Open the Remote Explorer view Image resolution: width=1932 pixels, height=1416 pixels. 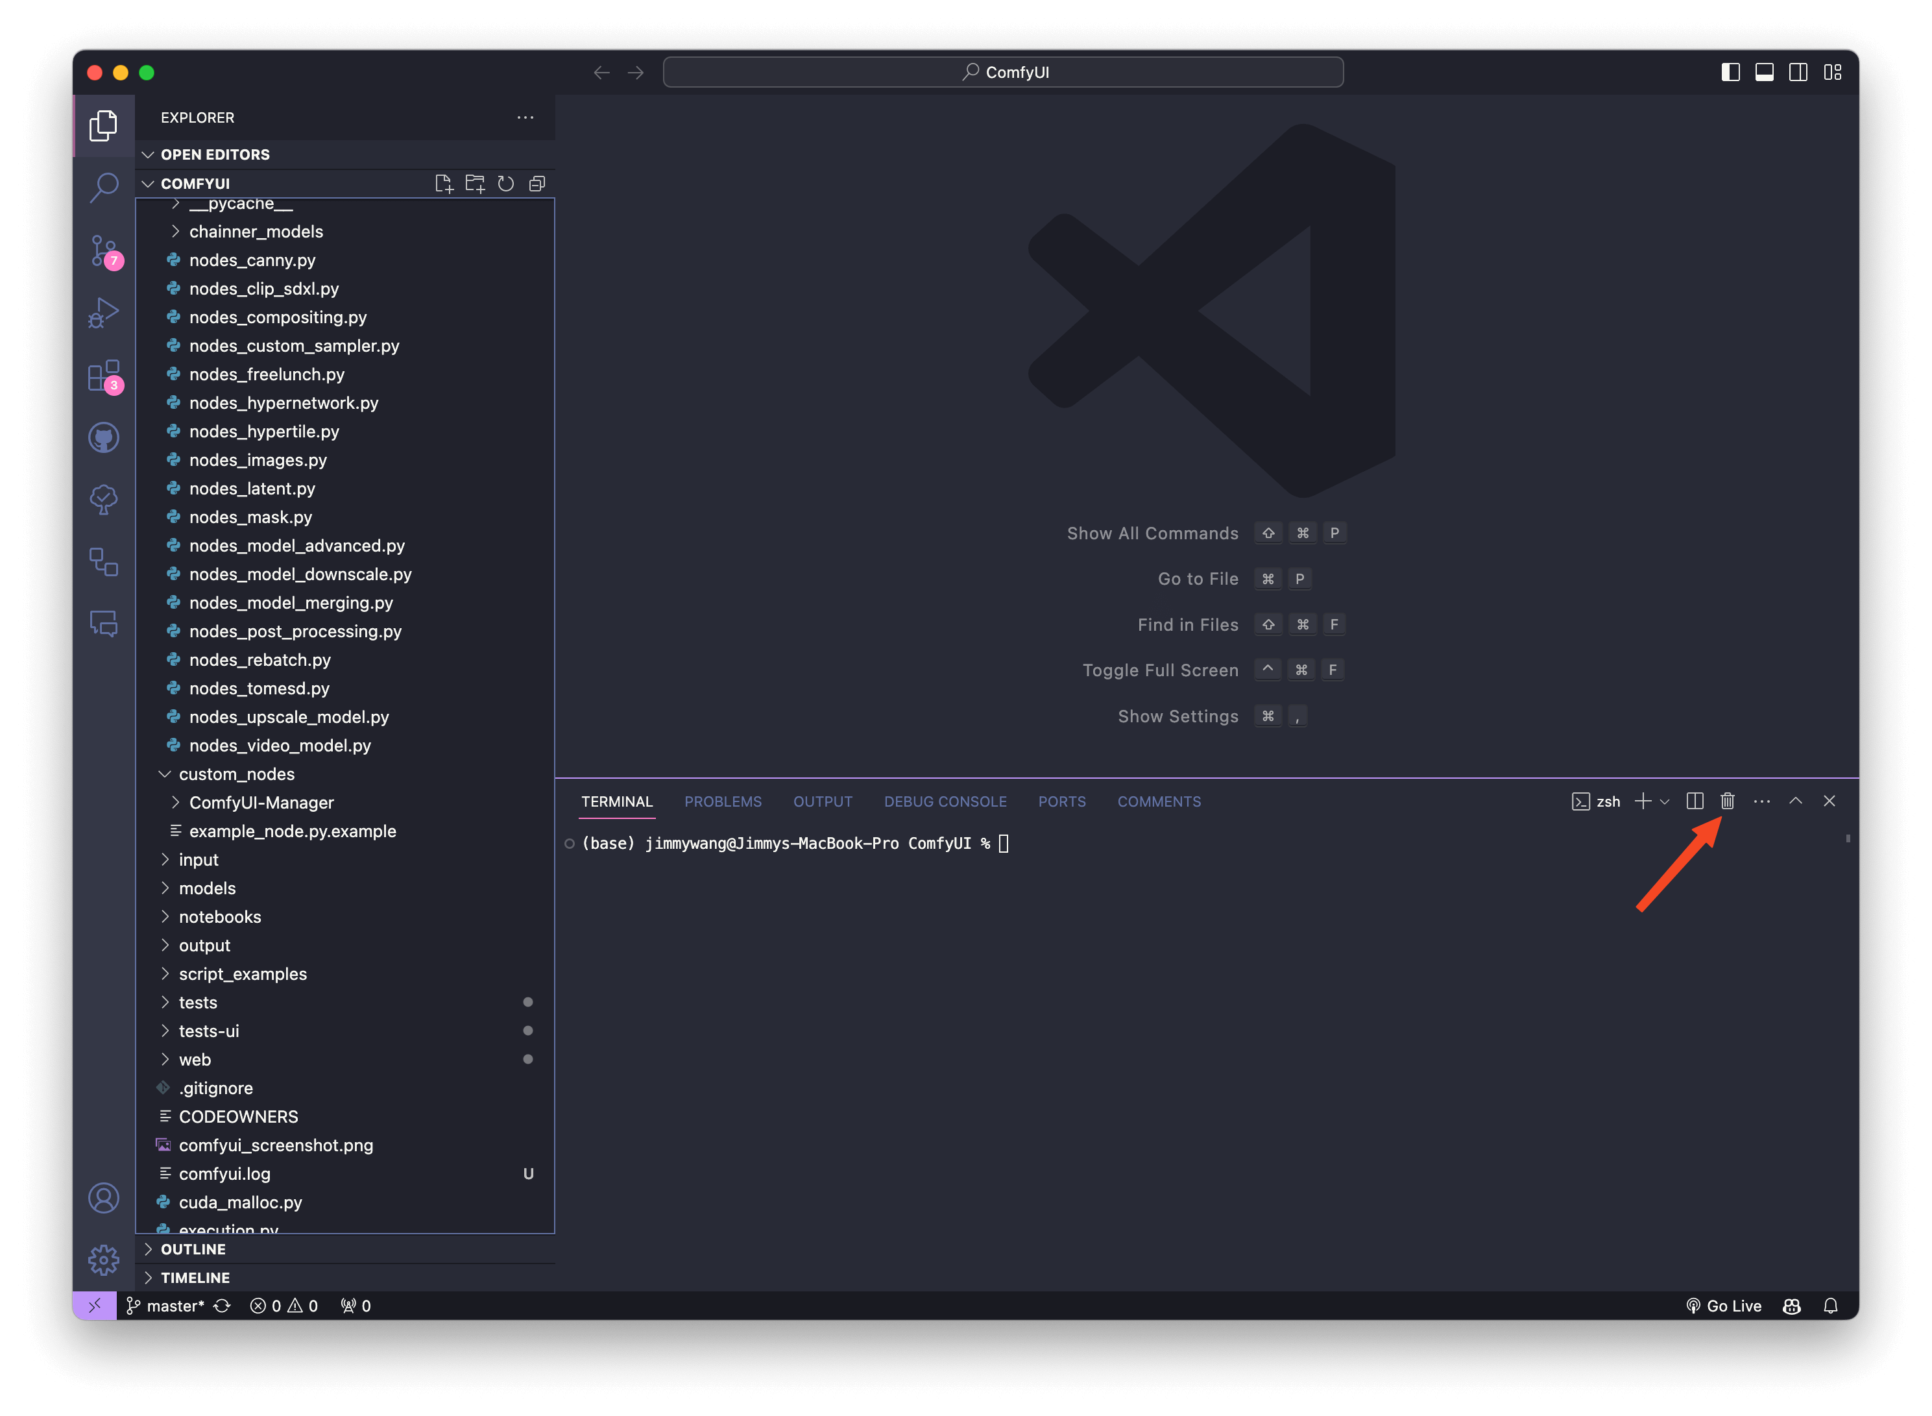pos(104,562)
